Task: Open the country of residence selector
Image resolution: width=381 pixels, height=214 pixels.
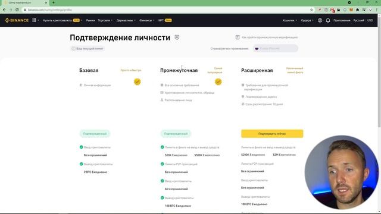Action: 275,49
